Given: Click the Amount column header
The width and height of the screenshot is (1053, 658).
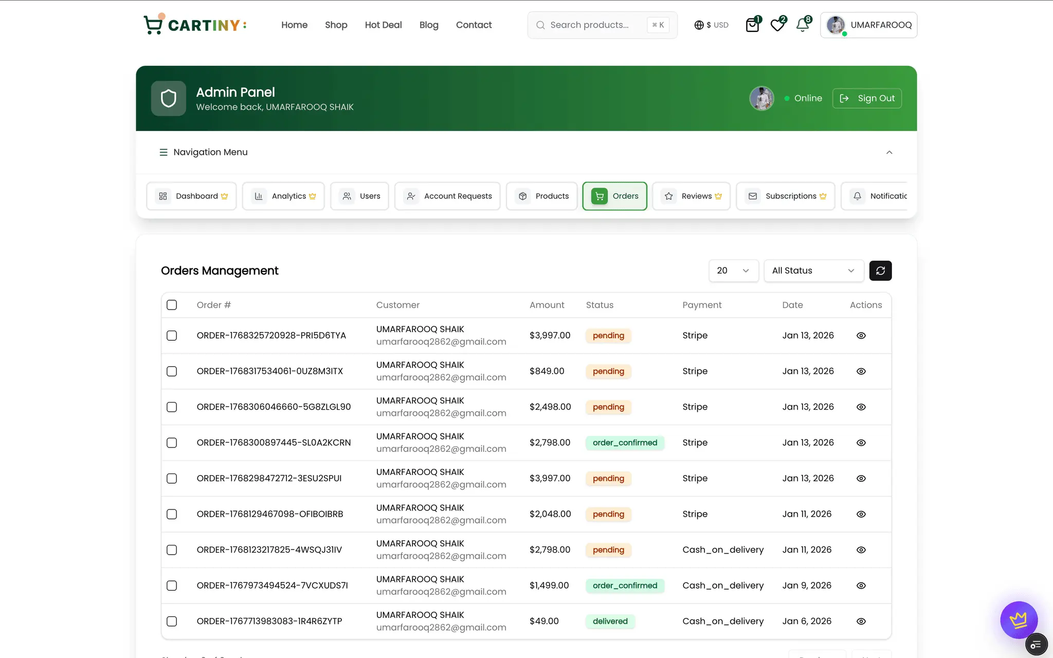Looking at the screenshot, I should pyautogui.click(x=547, y=305).
